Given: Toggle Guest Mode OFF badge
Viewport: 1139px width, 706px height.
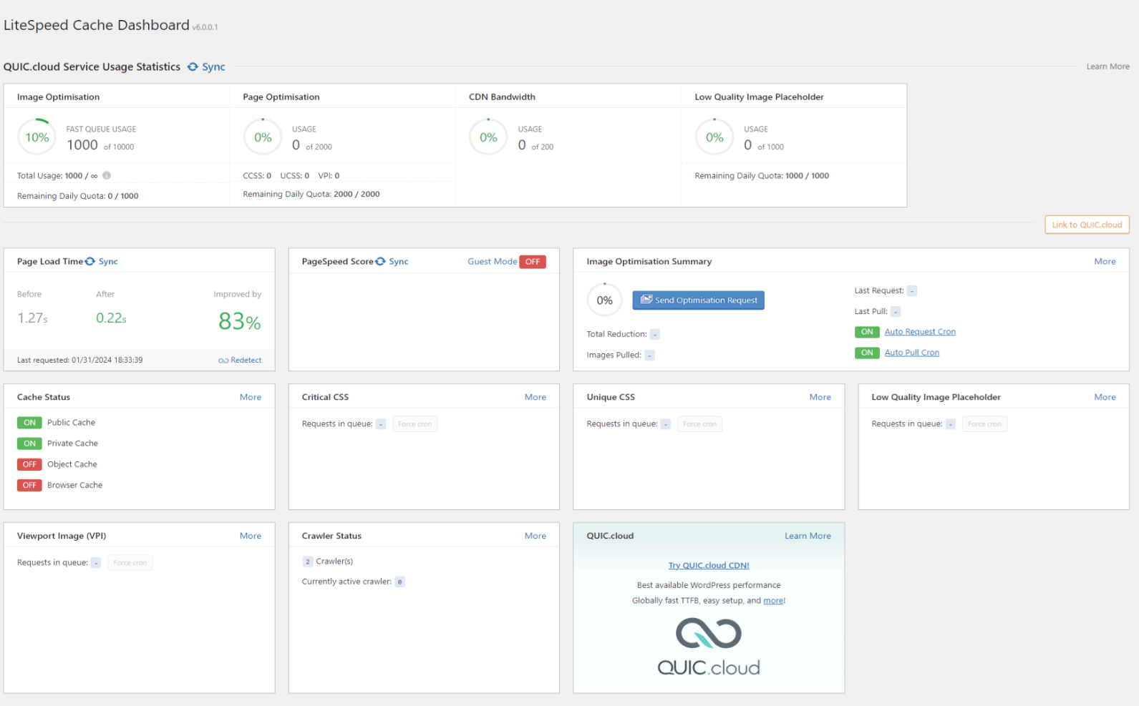Looking at the screenshot, I should tap(533, 262).
